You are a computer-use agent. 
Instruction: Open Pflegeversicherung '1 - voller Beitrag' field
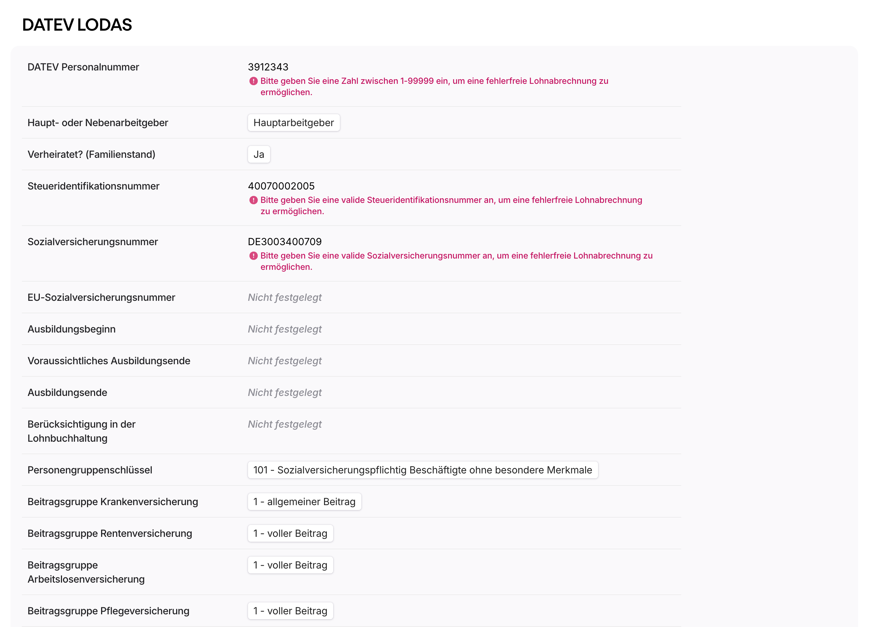tap(290, 611)
